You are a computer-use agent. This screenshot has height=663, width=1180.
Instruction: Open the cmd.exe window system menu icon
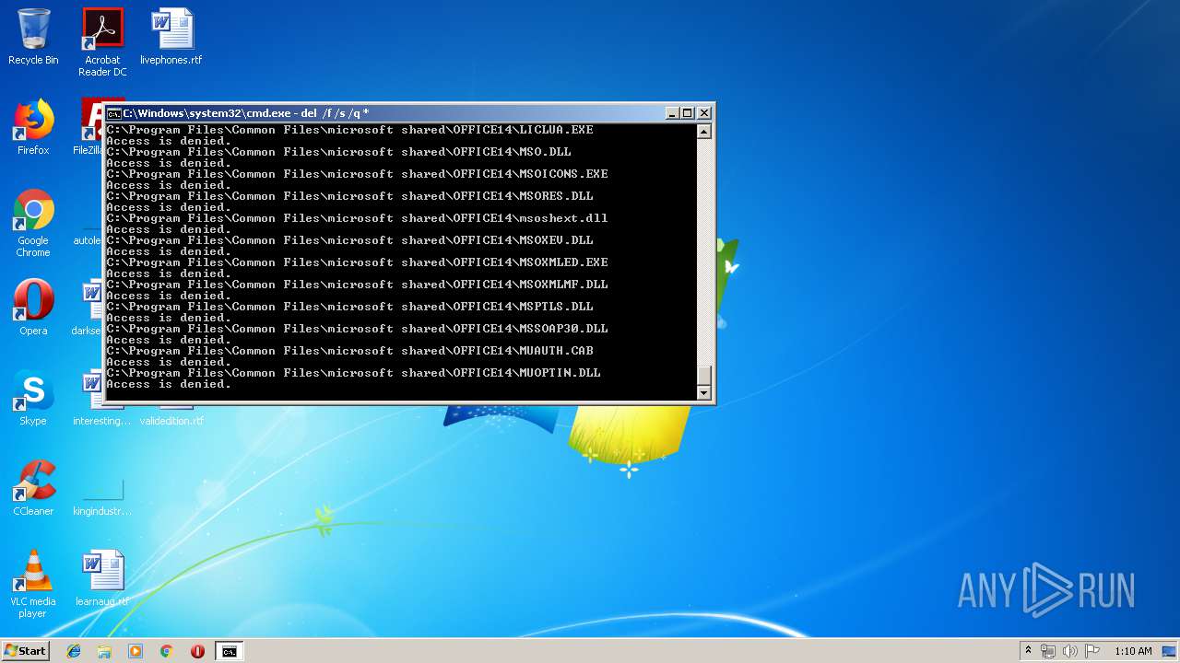pyautogui.click(x=113, y=113)
